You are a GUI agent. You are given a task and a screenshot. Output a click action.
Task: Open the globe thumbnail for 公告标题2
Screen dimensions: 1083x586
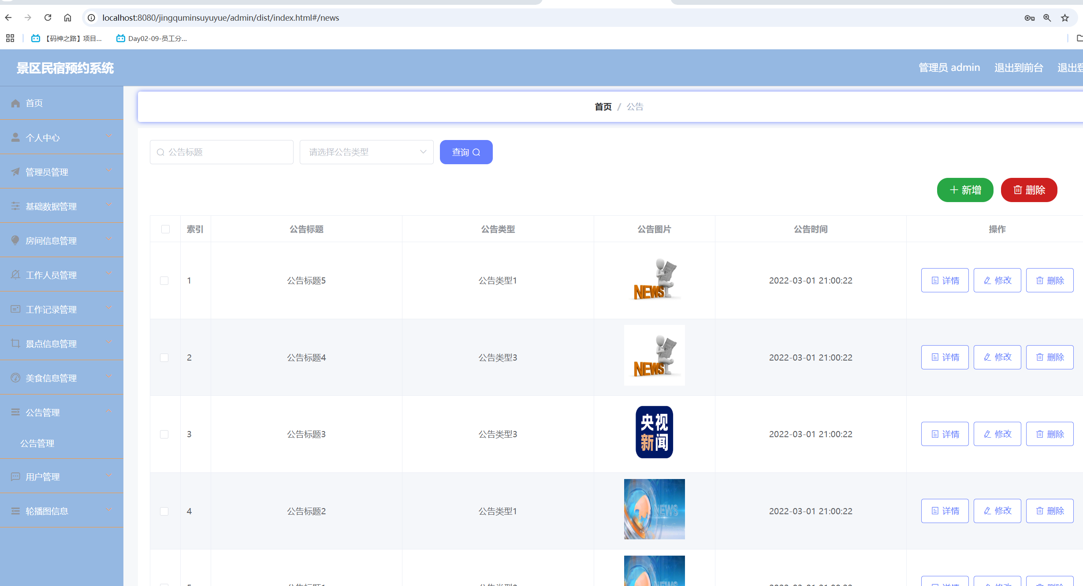click(655, 509)
